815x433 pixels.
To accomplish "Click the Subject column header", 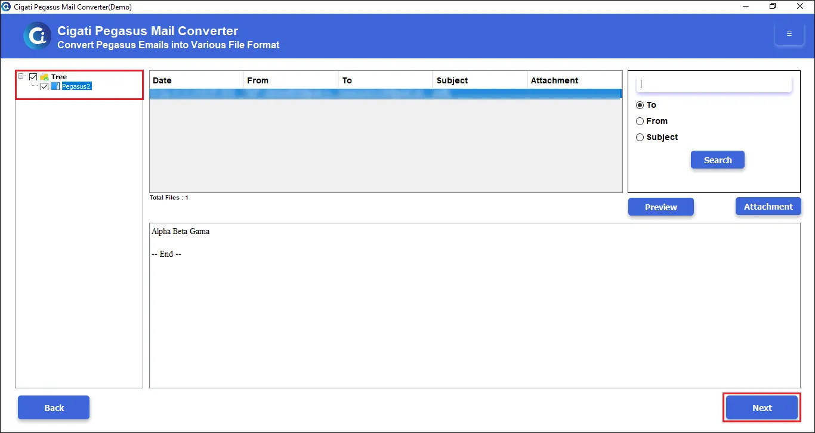I will (480, 80).
